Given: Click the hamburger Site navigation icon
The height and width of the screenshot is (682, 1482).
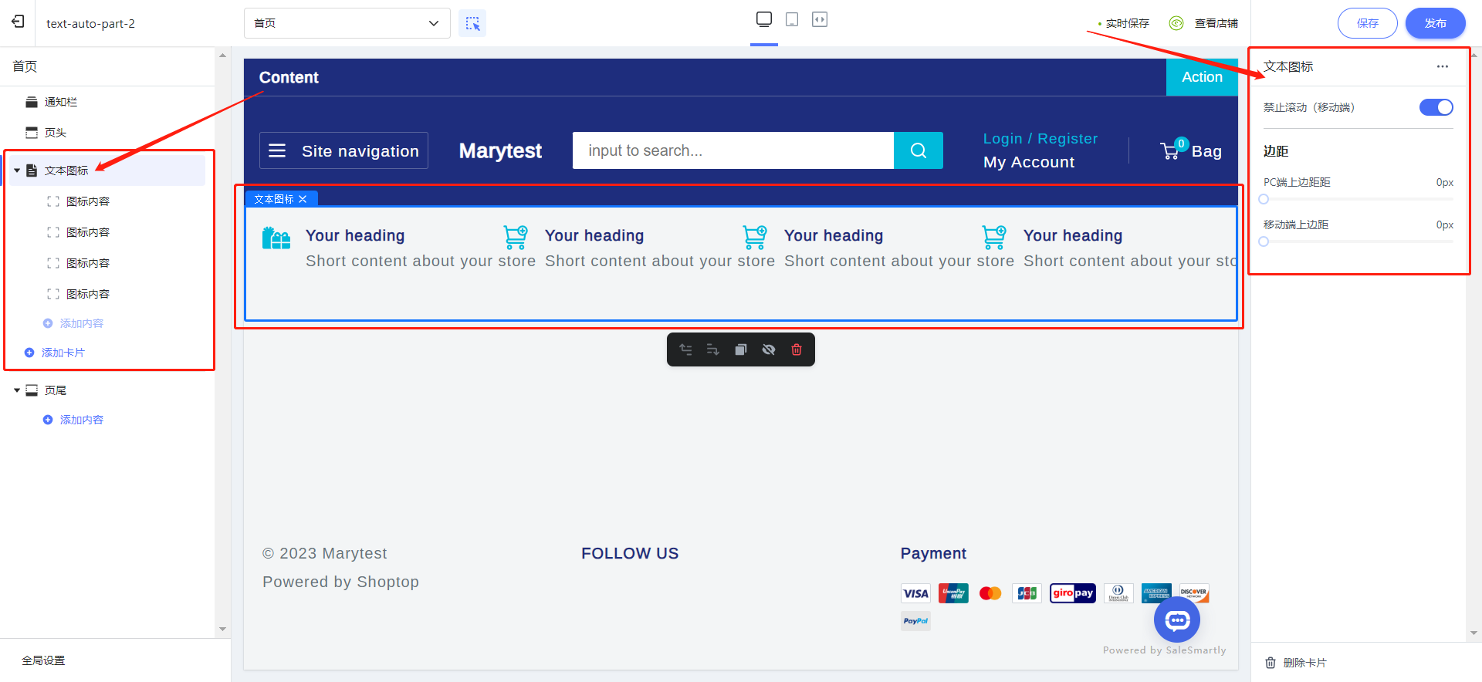Looking at the screenshot, I should click(x=277, y=150).
